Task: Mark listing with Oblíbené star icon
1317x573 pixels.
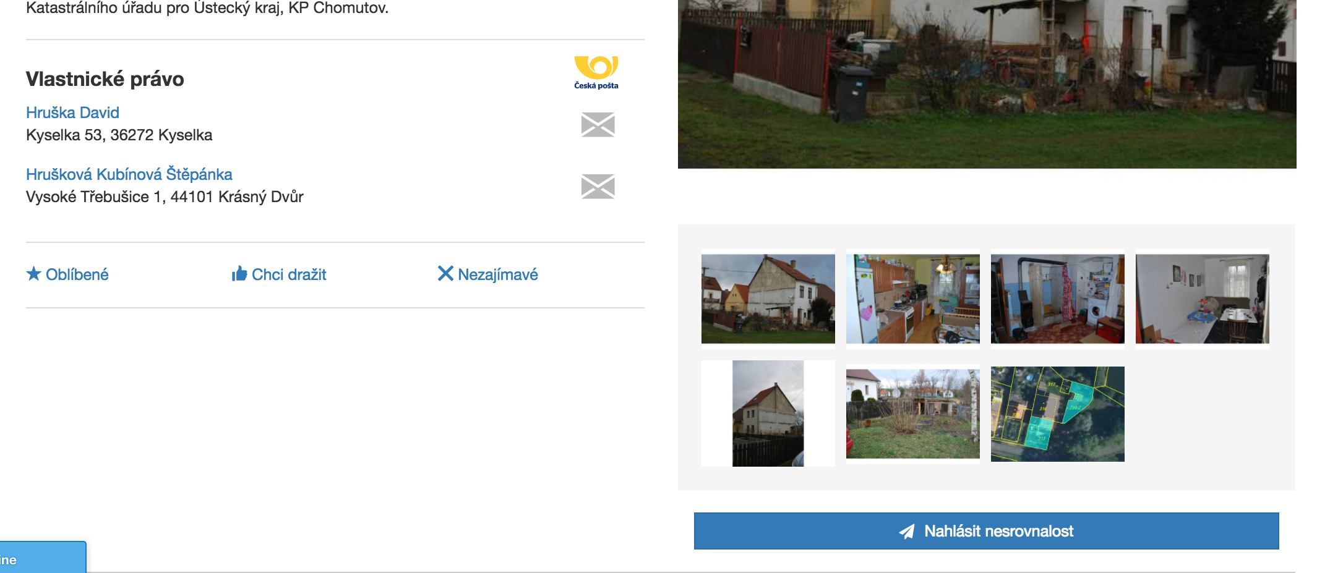Action: pos(33,273)
